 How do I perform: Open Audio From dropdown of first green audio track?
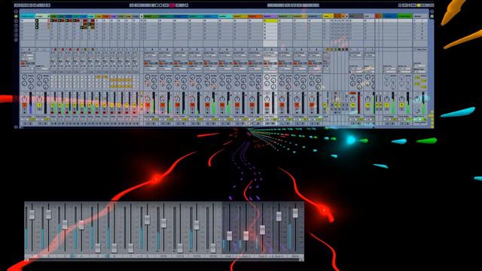pos(151,55)
